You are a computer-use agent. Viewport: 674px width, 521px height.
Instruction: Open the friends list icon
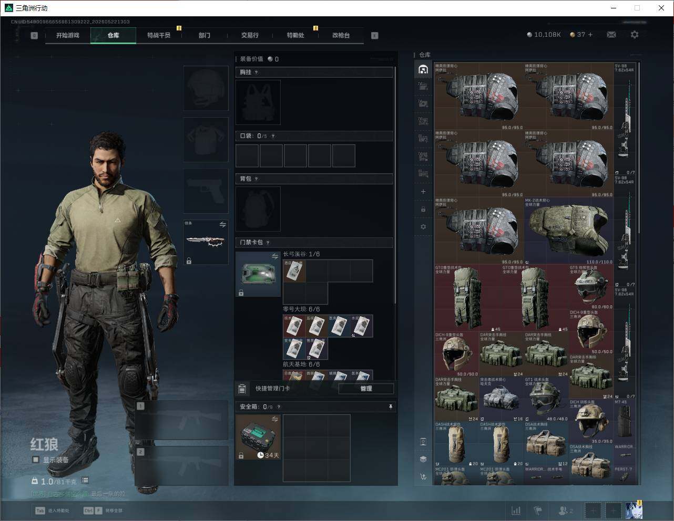click(x=565, y=510)
